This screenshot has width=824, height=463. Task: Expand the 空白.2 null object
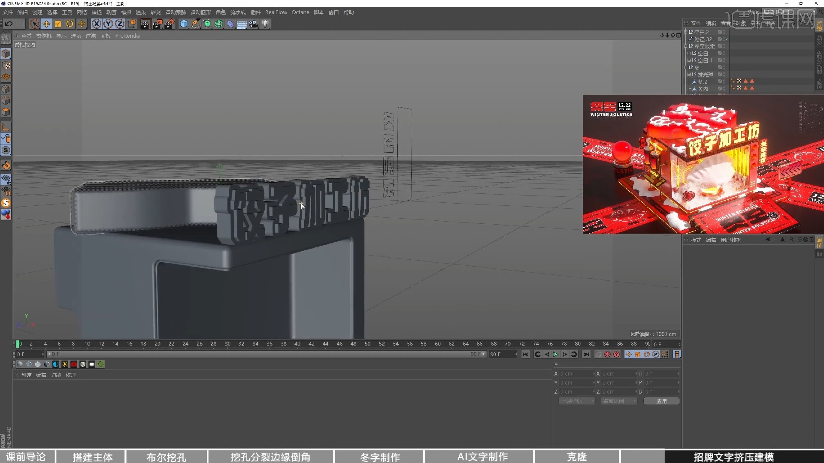(686, 32)
